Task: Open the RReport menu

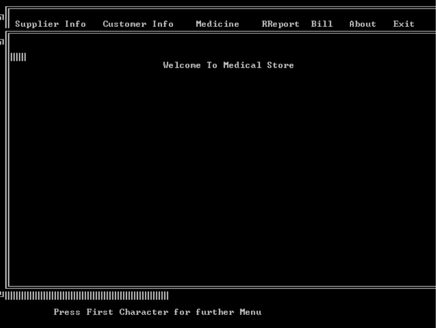Action: (280, 24)
